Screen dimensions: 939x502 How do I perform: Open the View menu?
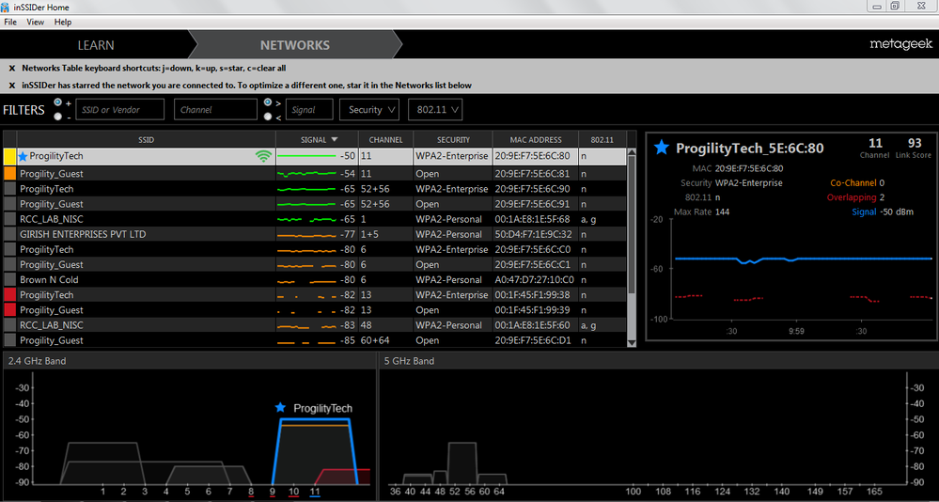tap(35, 22)
